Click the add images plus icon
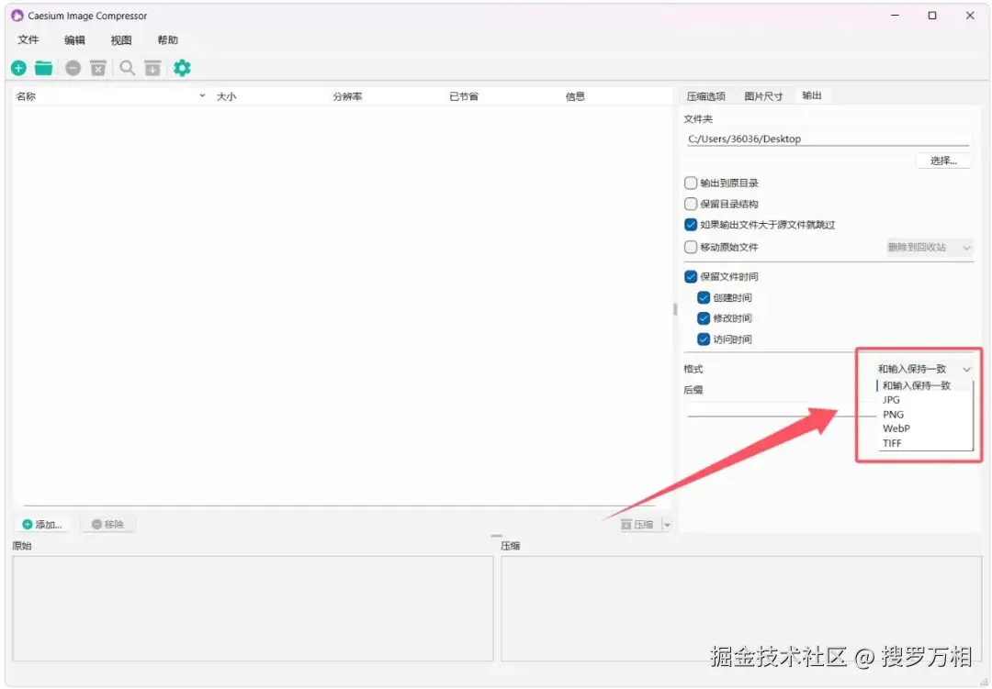This screenshot has height=689, width=992. (17, 67)
